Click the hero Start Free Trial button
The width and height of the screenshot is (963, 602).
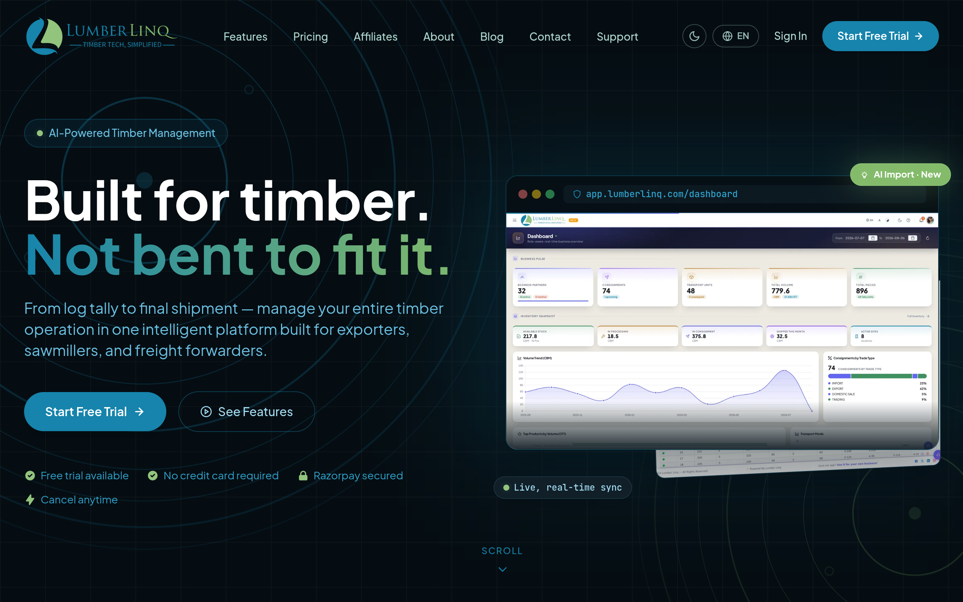tap(95, 411)
